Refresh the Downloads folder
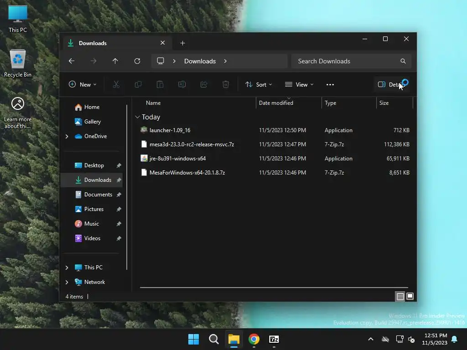467x350 pixels. coord(137,61)
